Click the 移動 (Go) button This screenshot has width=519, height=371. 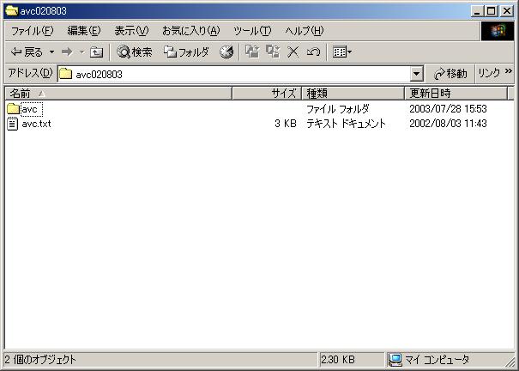coord(450,74)
